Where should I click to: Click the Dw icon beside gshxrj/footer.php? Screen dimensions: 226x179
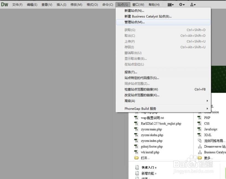[136, 146]
